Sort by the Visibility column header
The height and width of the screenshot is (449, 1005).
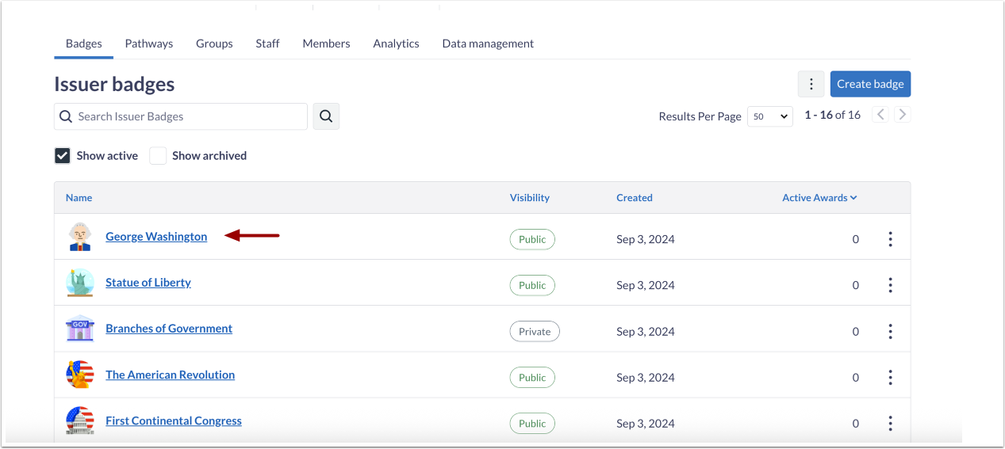click(x=530, y=198)
